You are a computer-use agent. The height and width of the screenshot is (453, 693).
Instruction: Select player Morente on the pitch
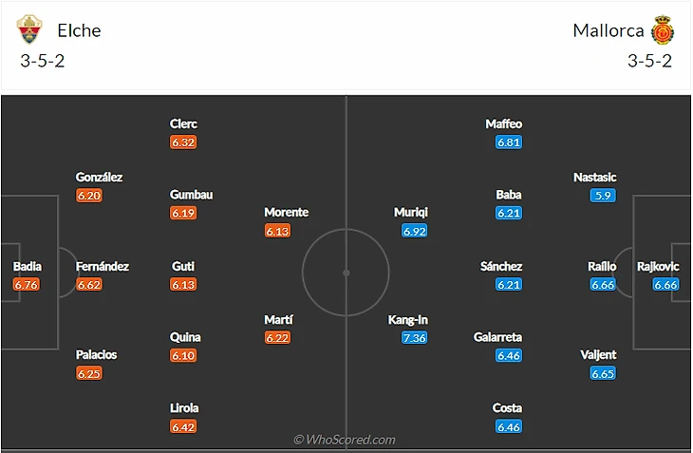click(286, 212)
